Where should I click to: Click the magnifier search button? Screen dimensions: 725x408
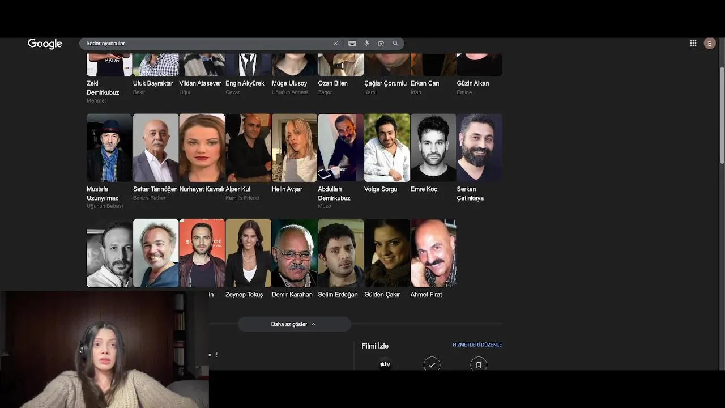coord(395,44)
